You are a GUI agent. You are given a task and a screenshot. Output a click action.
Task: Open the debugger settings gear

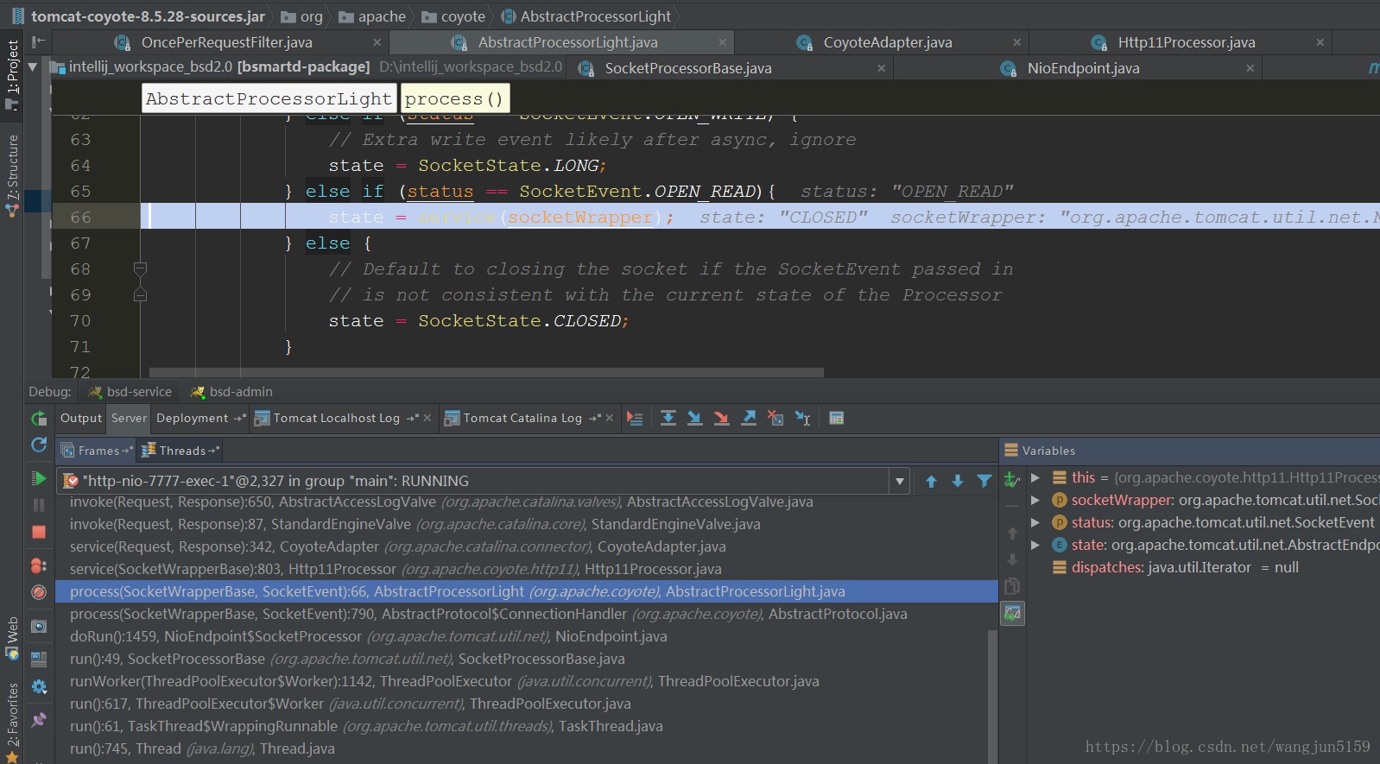[39, 687]
